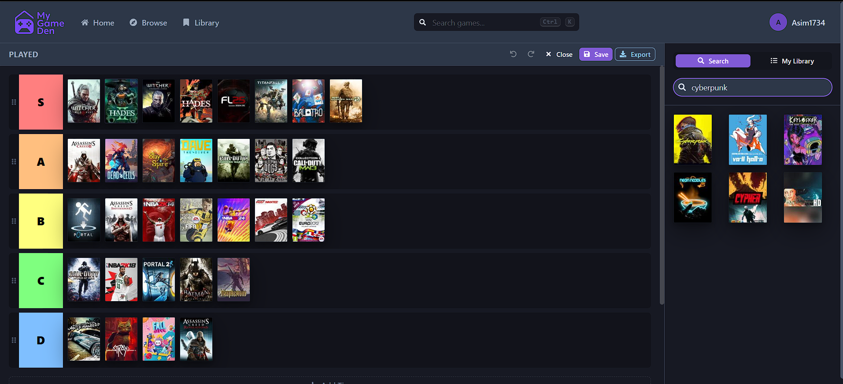The height and width of the screenshot is (384, 843).
Task: Select the Assassin's Creed II cover
Action: [x=84, y=160]
